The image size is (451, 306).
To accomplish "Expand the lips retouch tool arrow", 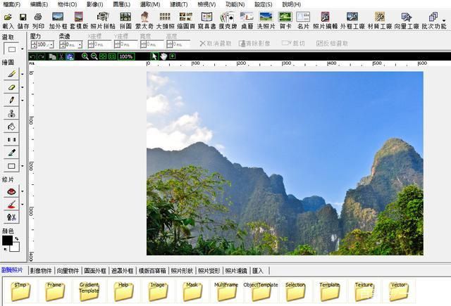I will point(23,191).
